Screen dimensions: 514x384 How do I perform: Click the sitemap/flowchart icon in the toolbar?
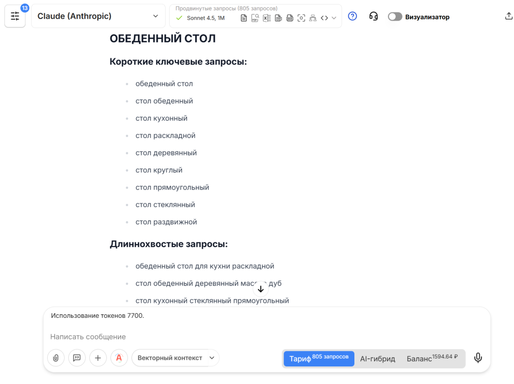click(x=313, y=18)
